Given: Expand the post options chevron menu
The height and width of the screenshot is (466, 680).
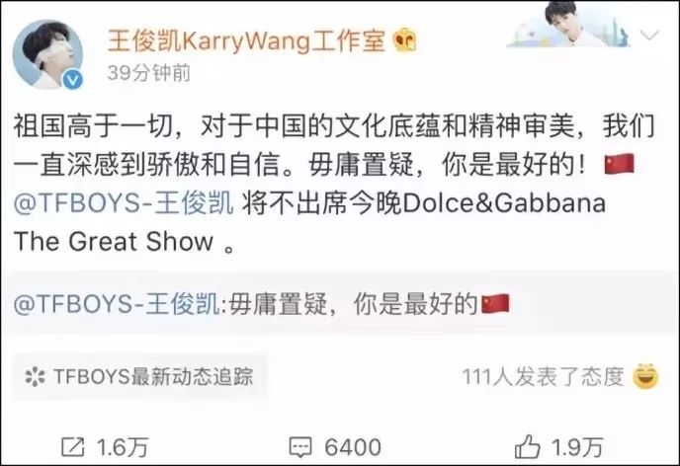Looking at the screenshot, I should click(x=649, y=35).
